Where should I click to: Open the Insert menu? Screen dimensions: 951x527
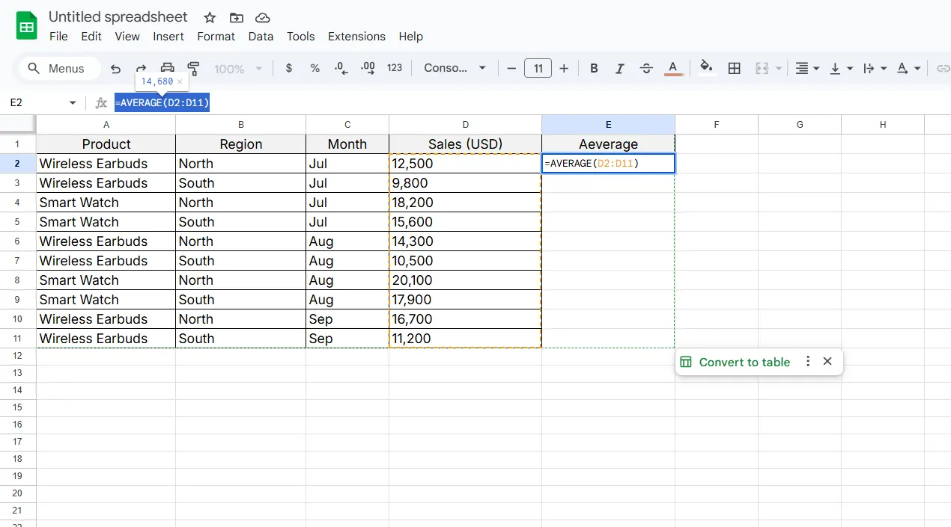pos(168,37)
